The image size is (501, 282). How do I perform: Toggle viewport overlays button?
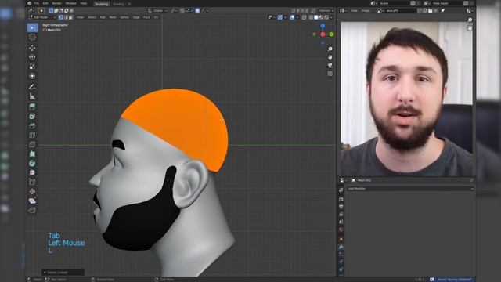[292, 17]
